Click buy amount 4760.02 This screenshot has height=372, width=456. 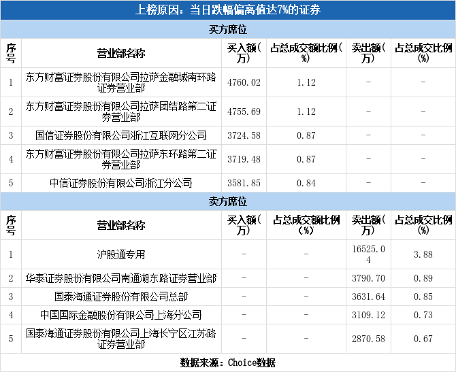pos(244,82)
